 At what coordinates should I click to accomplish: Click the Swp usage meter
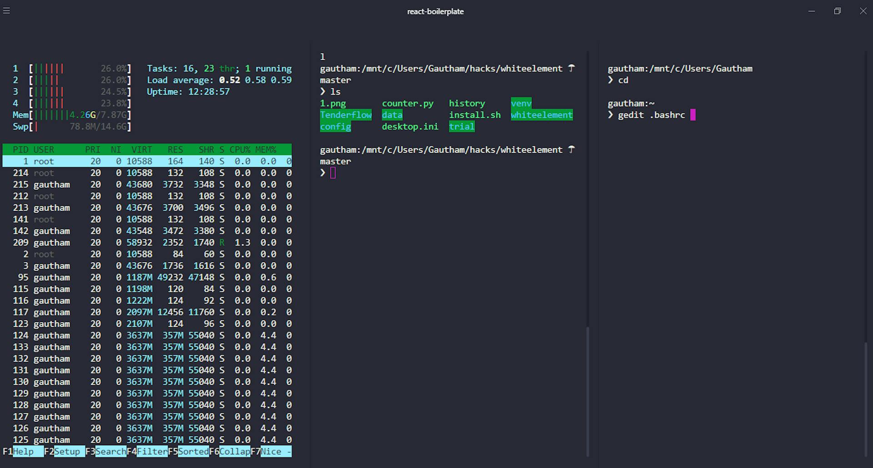tap(73, 126)
